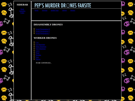Open the sitemap navigation link

tap(44, 10)
